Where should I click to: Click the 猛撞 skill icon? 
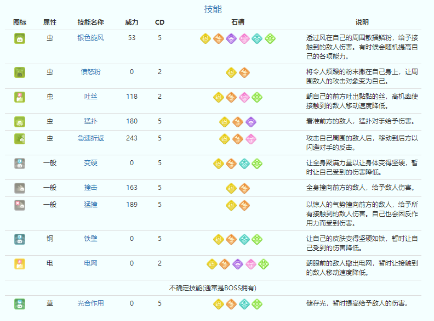coord(20,205)
